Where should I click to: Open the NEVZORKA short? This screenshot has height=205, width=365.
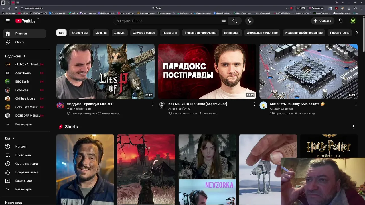[x=207, y=170]
